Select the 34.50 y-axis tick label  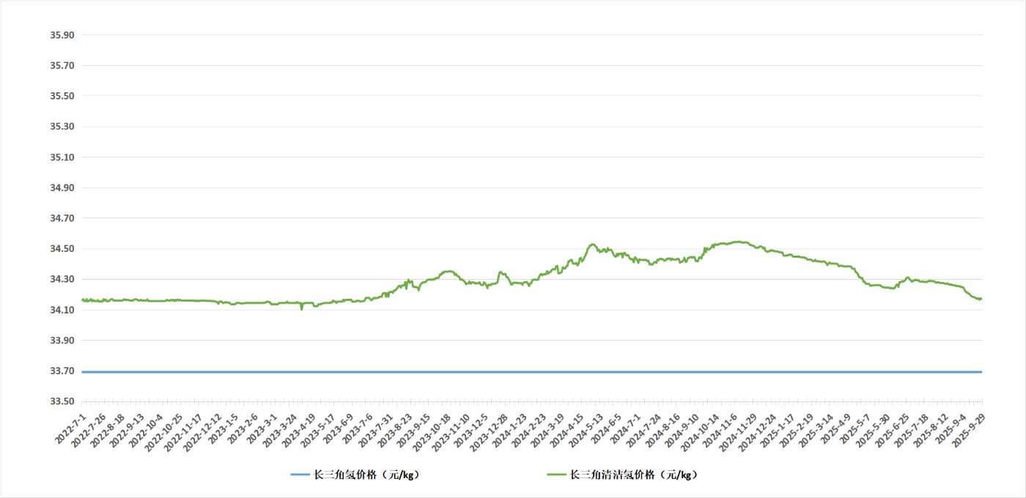(x=62, y=249)
